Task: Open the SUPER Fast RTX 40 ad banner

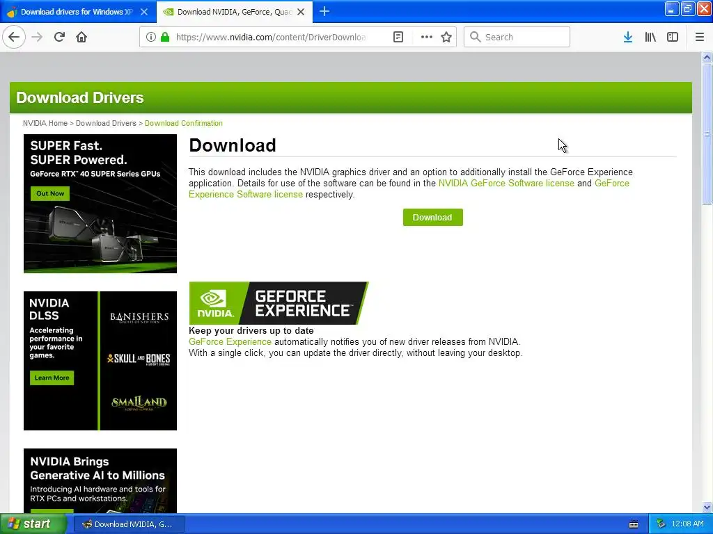Action: click(x=100, y=204)
